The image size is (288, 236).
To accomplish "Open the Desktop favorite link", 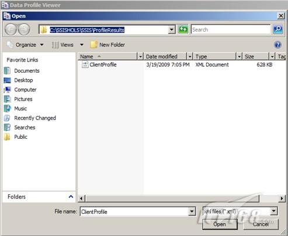I will [23, 80].
